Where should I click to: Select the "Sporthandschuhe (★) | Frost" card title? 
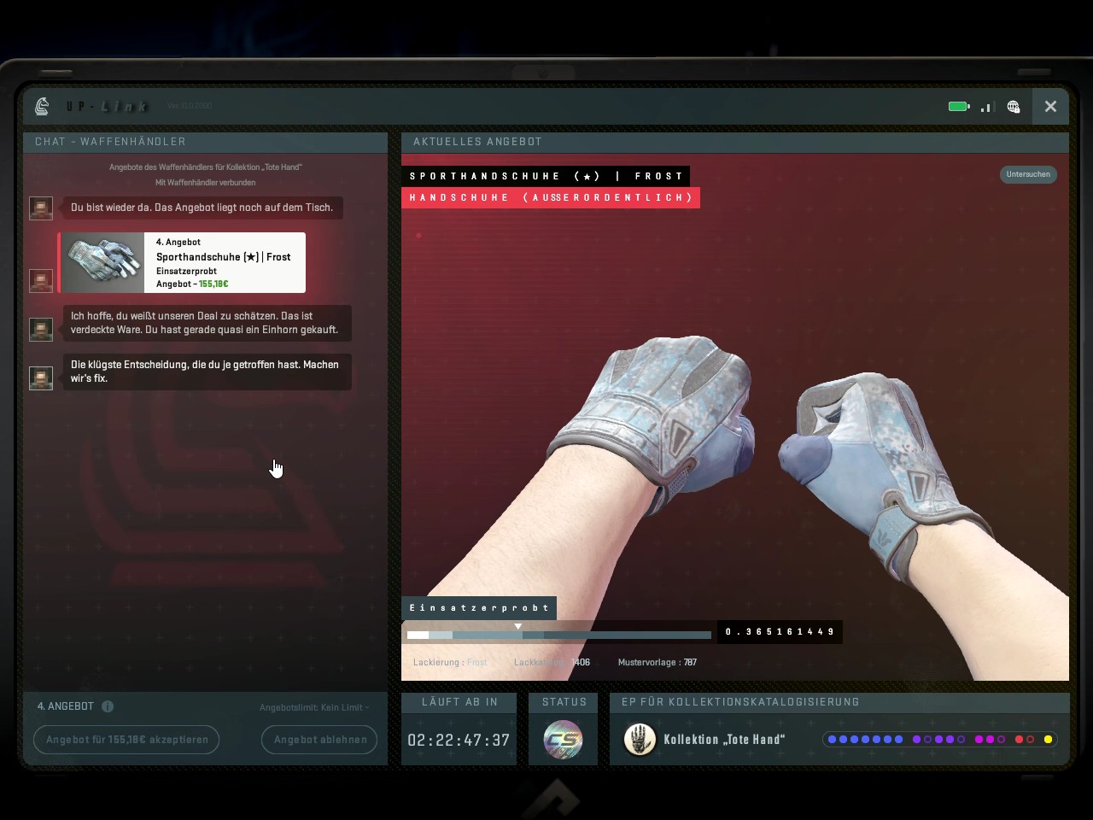tap(224, 257)
